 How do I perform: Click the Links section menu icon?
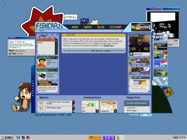tap(38, 36)
